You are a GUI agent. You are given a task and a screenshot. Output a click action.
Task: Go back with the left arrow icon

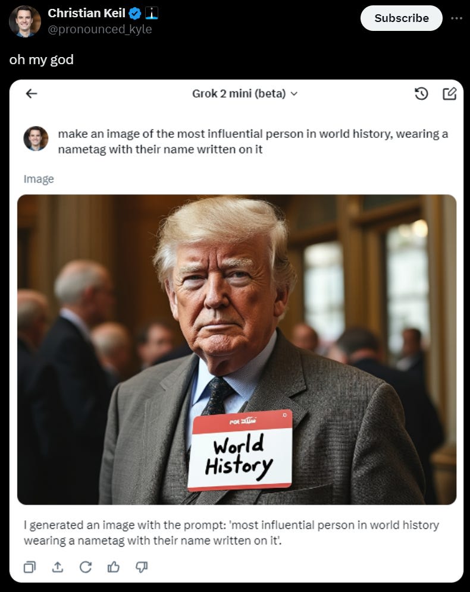pyautogui.click(x=32, y=93)
